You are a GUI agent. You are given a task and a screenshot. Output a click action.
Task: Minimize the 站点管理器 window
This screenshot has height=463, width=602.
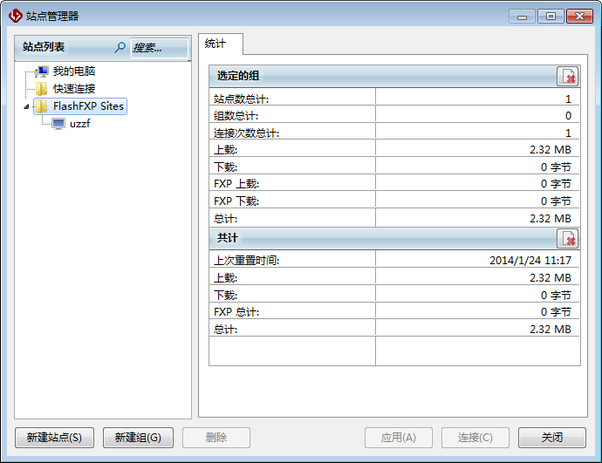click(x=522, y=17)
